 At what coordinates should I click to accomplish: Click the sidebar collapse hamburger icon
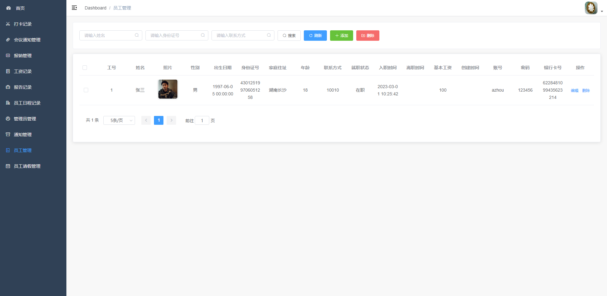coord(74,8)
